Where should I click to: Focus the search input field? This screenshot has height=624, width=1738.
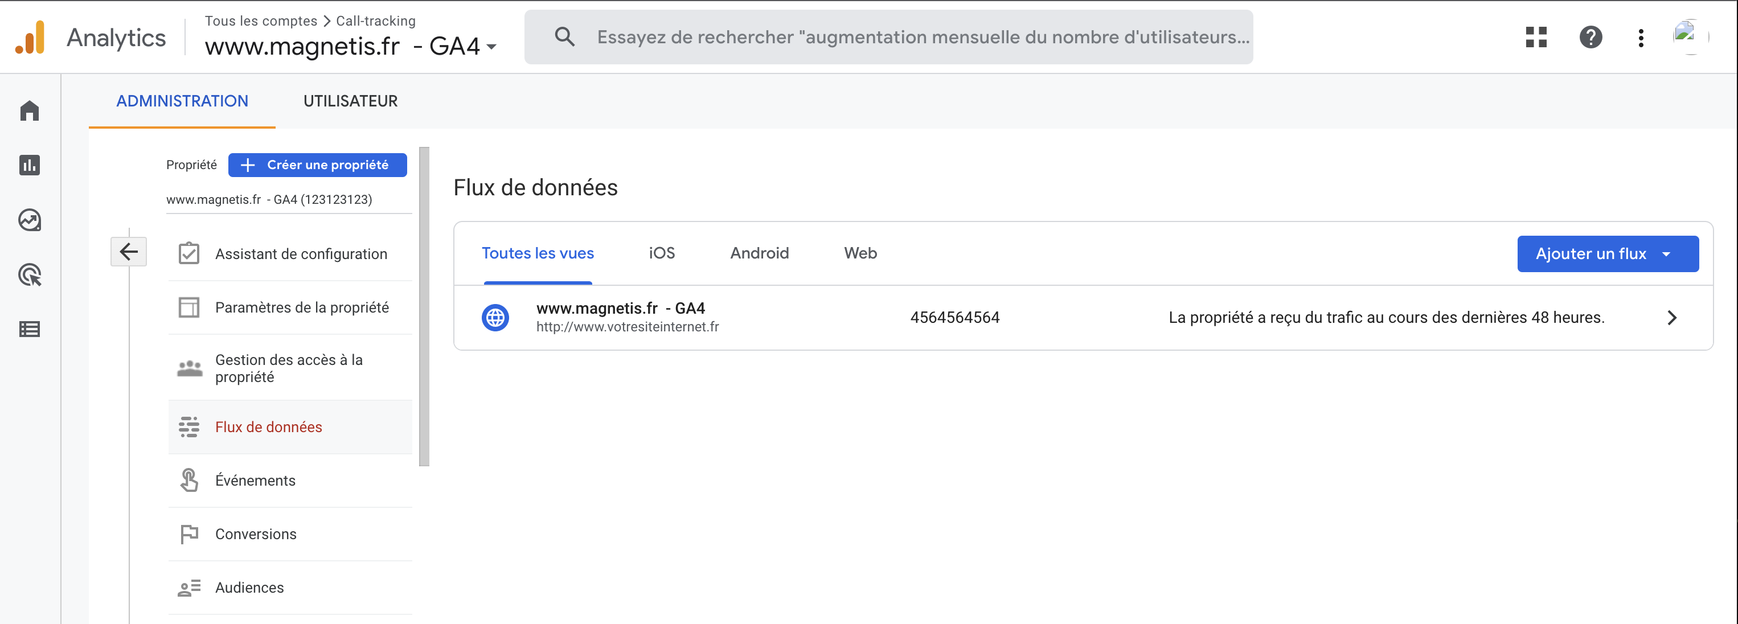coord(888,37)
